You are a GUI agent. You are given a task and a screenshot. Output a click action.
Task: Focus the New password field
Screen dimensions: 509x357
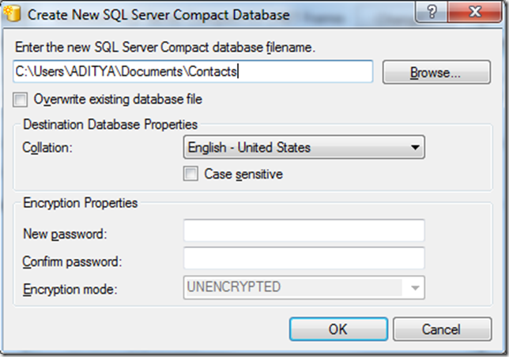[304, 231]
